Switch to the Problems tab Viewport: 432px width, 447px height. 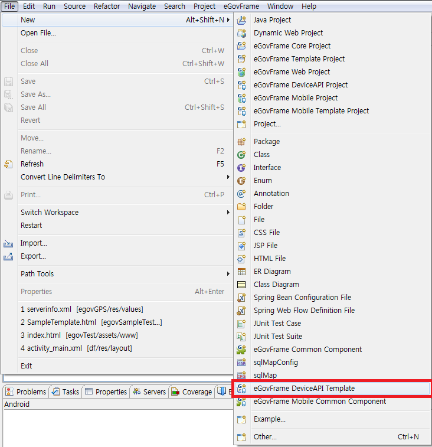26,392
